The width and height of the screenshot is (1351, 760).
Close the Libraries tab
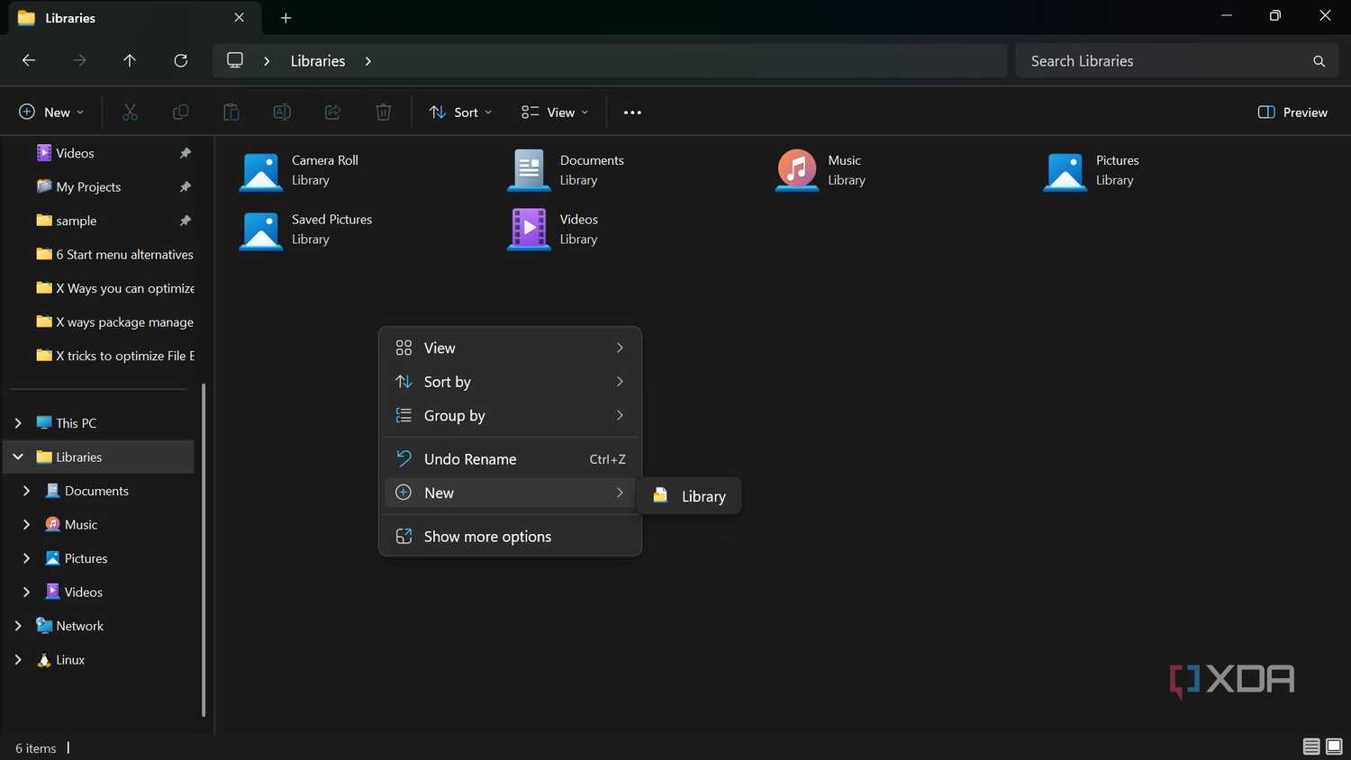click(x=239, y=17)
